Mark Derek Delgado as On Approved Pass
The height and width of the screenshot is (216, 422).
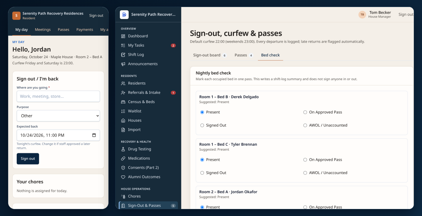coord(305,112)
